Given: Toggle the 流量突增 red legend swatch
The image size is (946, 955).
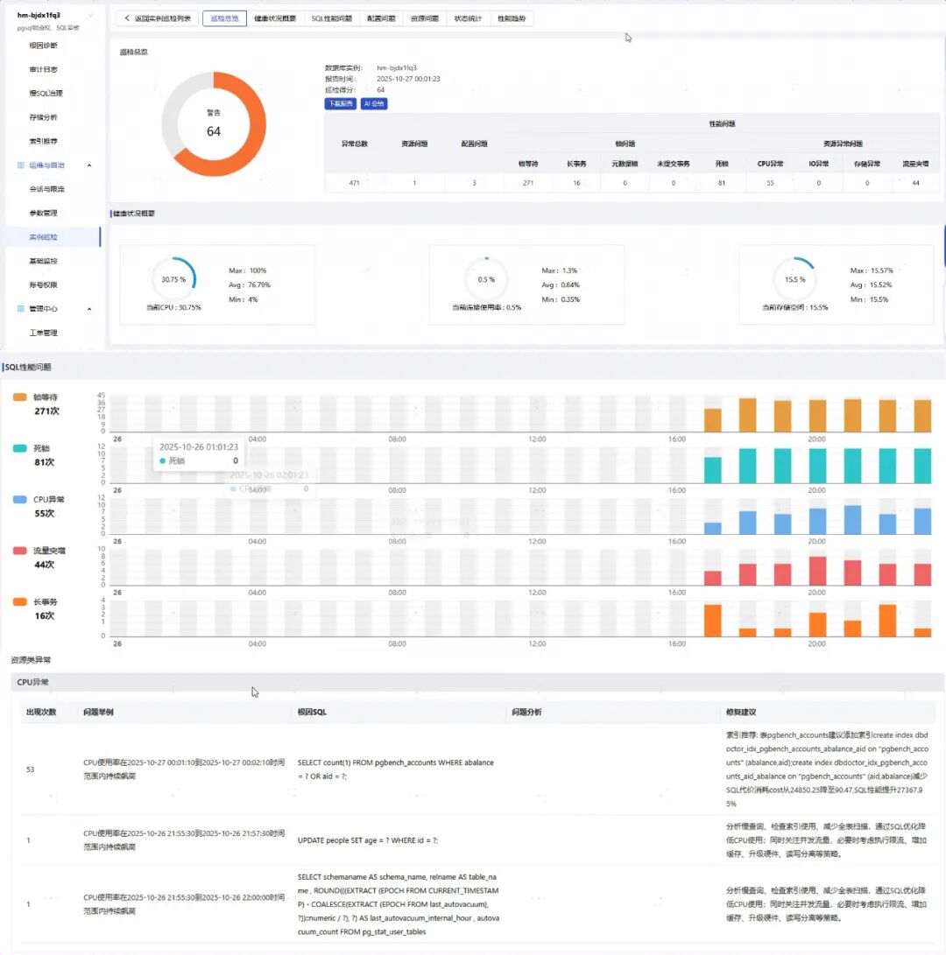Looking at the screenshot, I should pyautogui.click(x=19, y=551).
